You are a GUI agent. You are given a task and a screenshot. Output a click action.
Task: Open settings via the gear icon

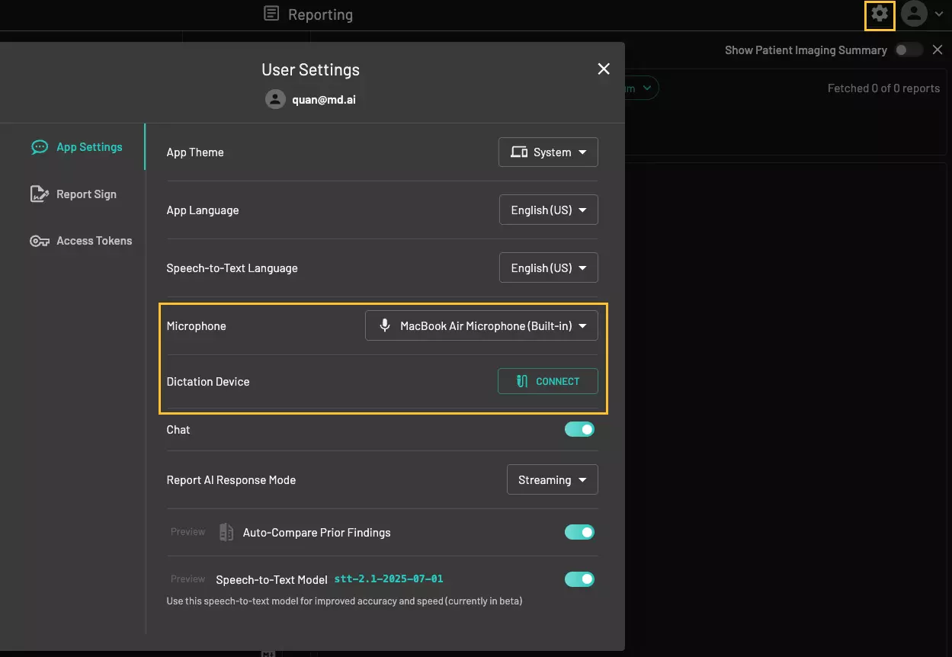pyautogui.click(x=880, y=14)
